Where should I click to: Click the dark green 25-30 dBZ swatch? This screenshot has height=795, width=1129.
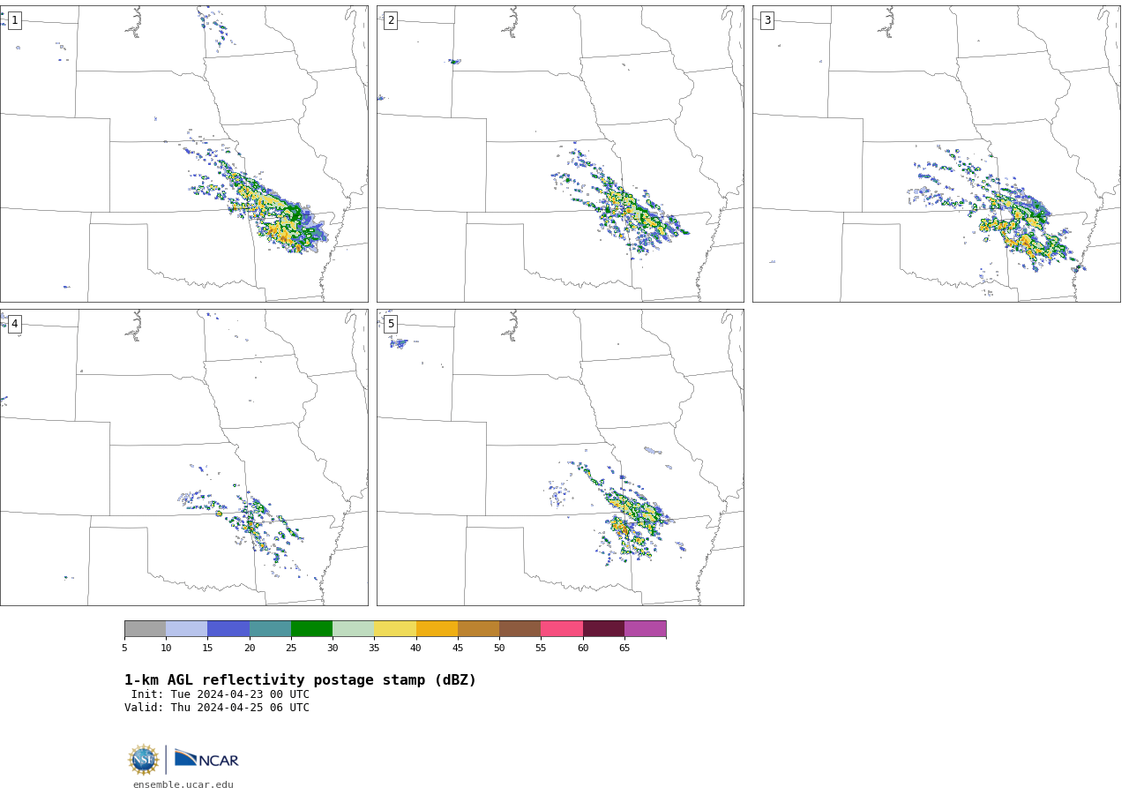[x=311, y=629]
